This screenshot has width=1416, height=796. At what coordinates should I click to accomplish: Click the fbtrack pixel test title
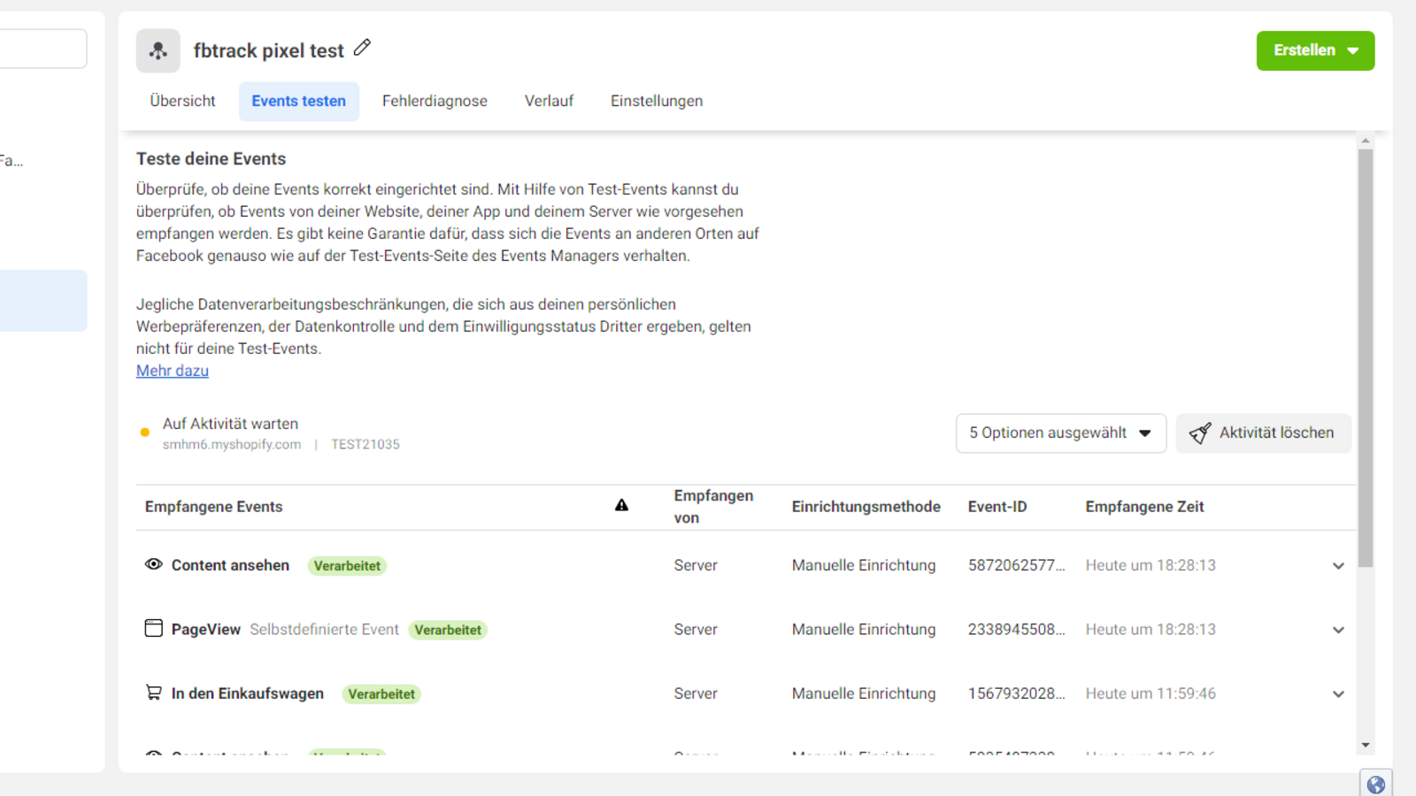pos(269,50)
